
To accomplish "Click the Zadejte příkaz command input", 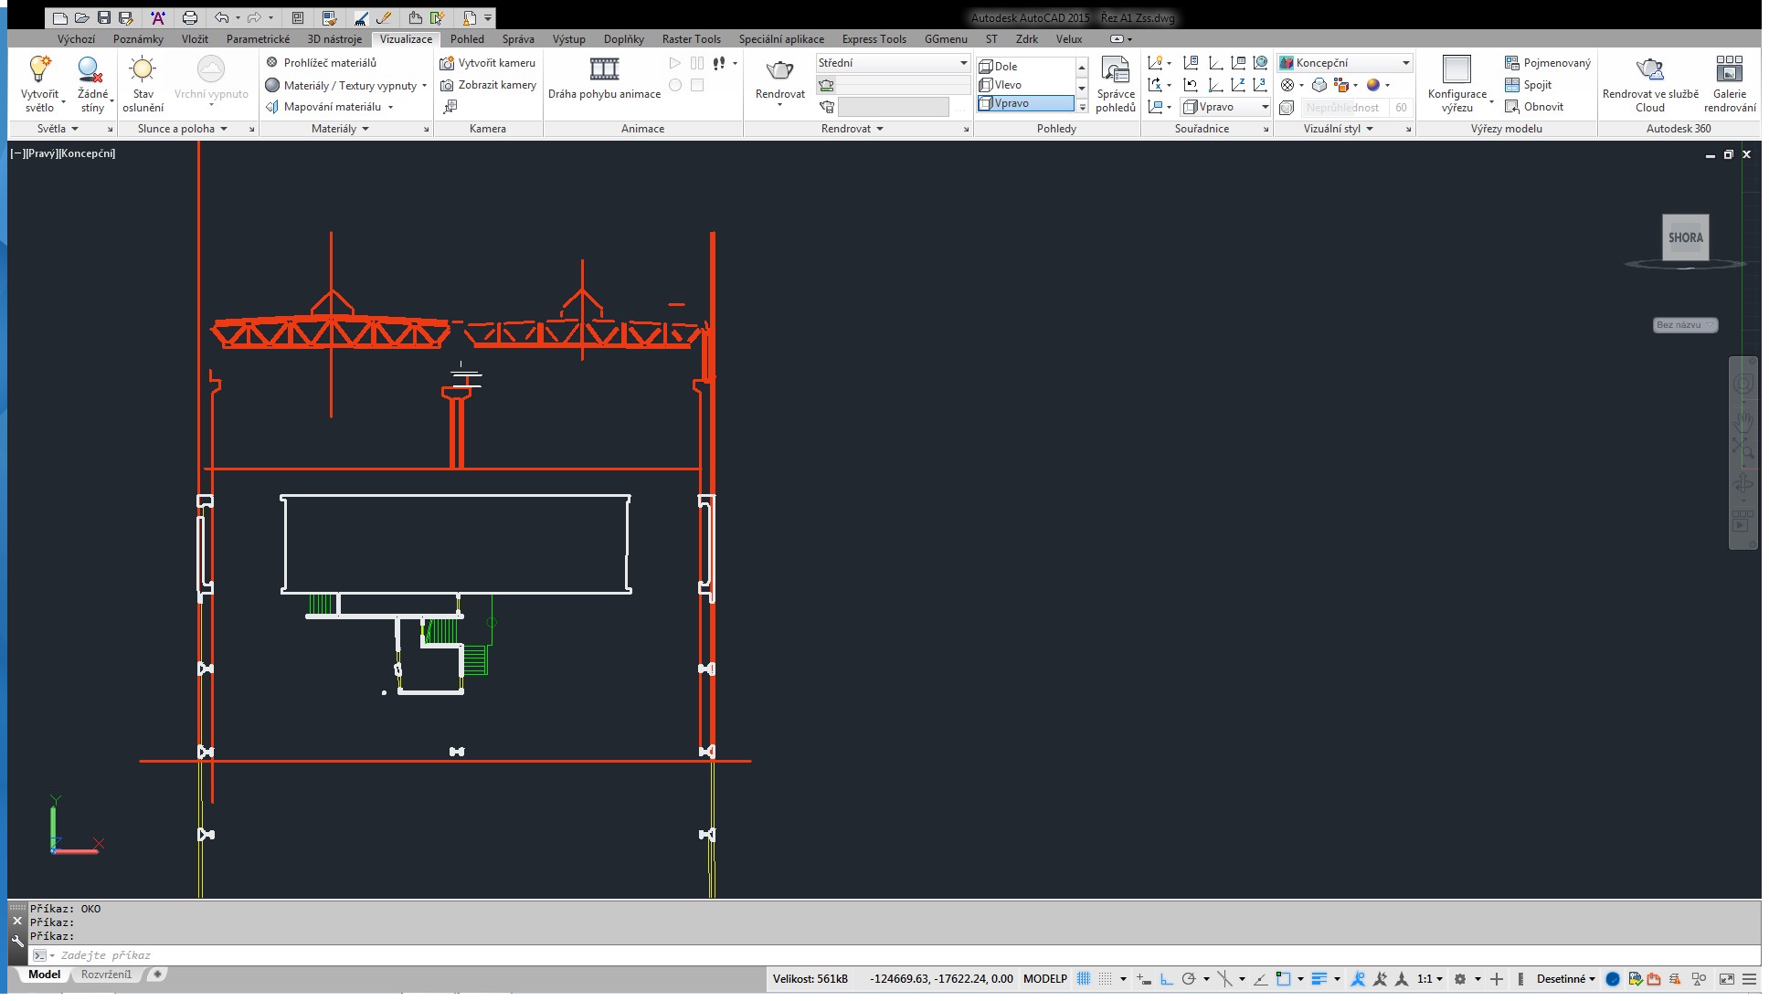I will point(894,955).
